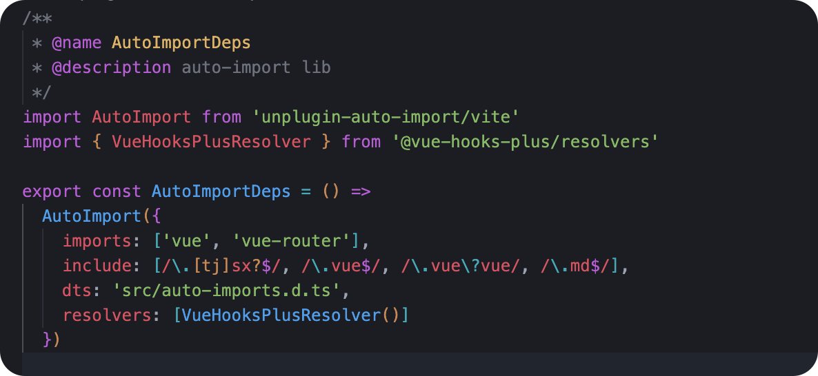Click VueHooksPlusResolver() call in resolvers array

(290, 315)
